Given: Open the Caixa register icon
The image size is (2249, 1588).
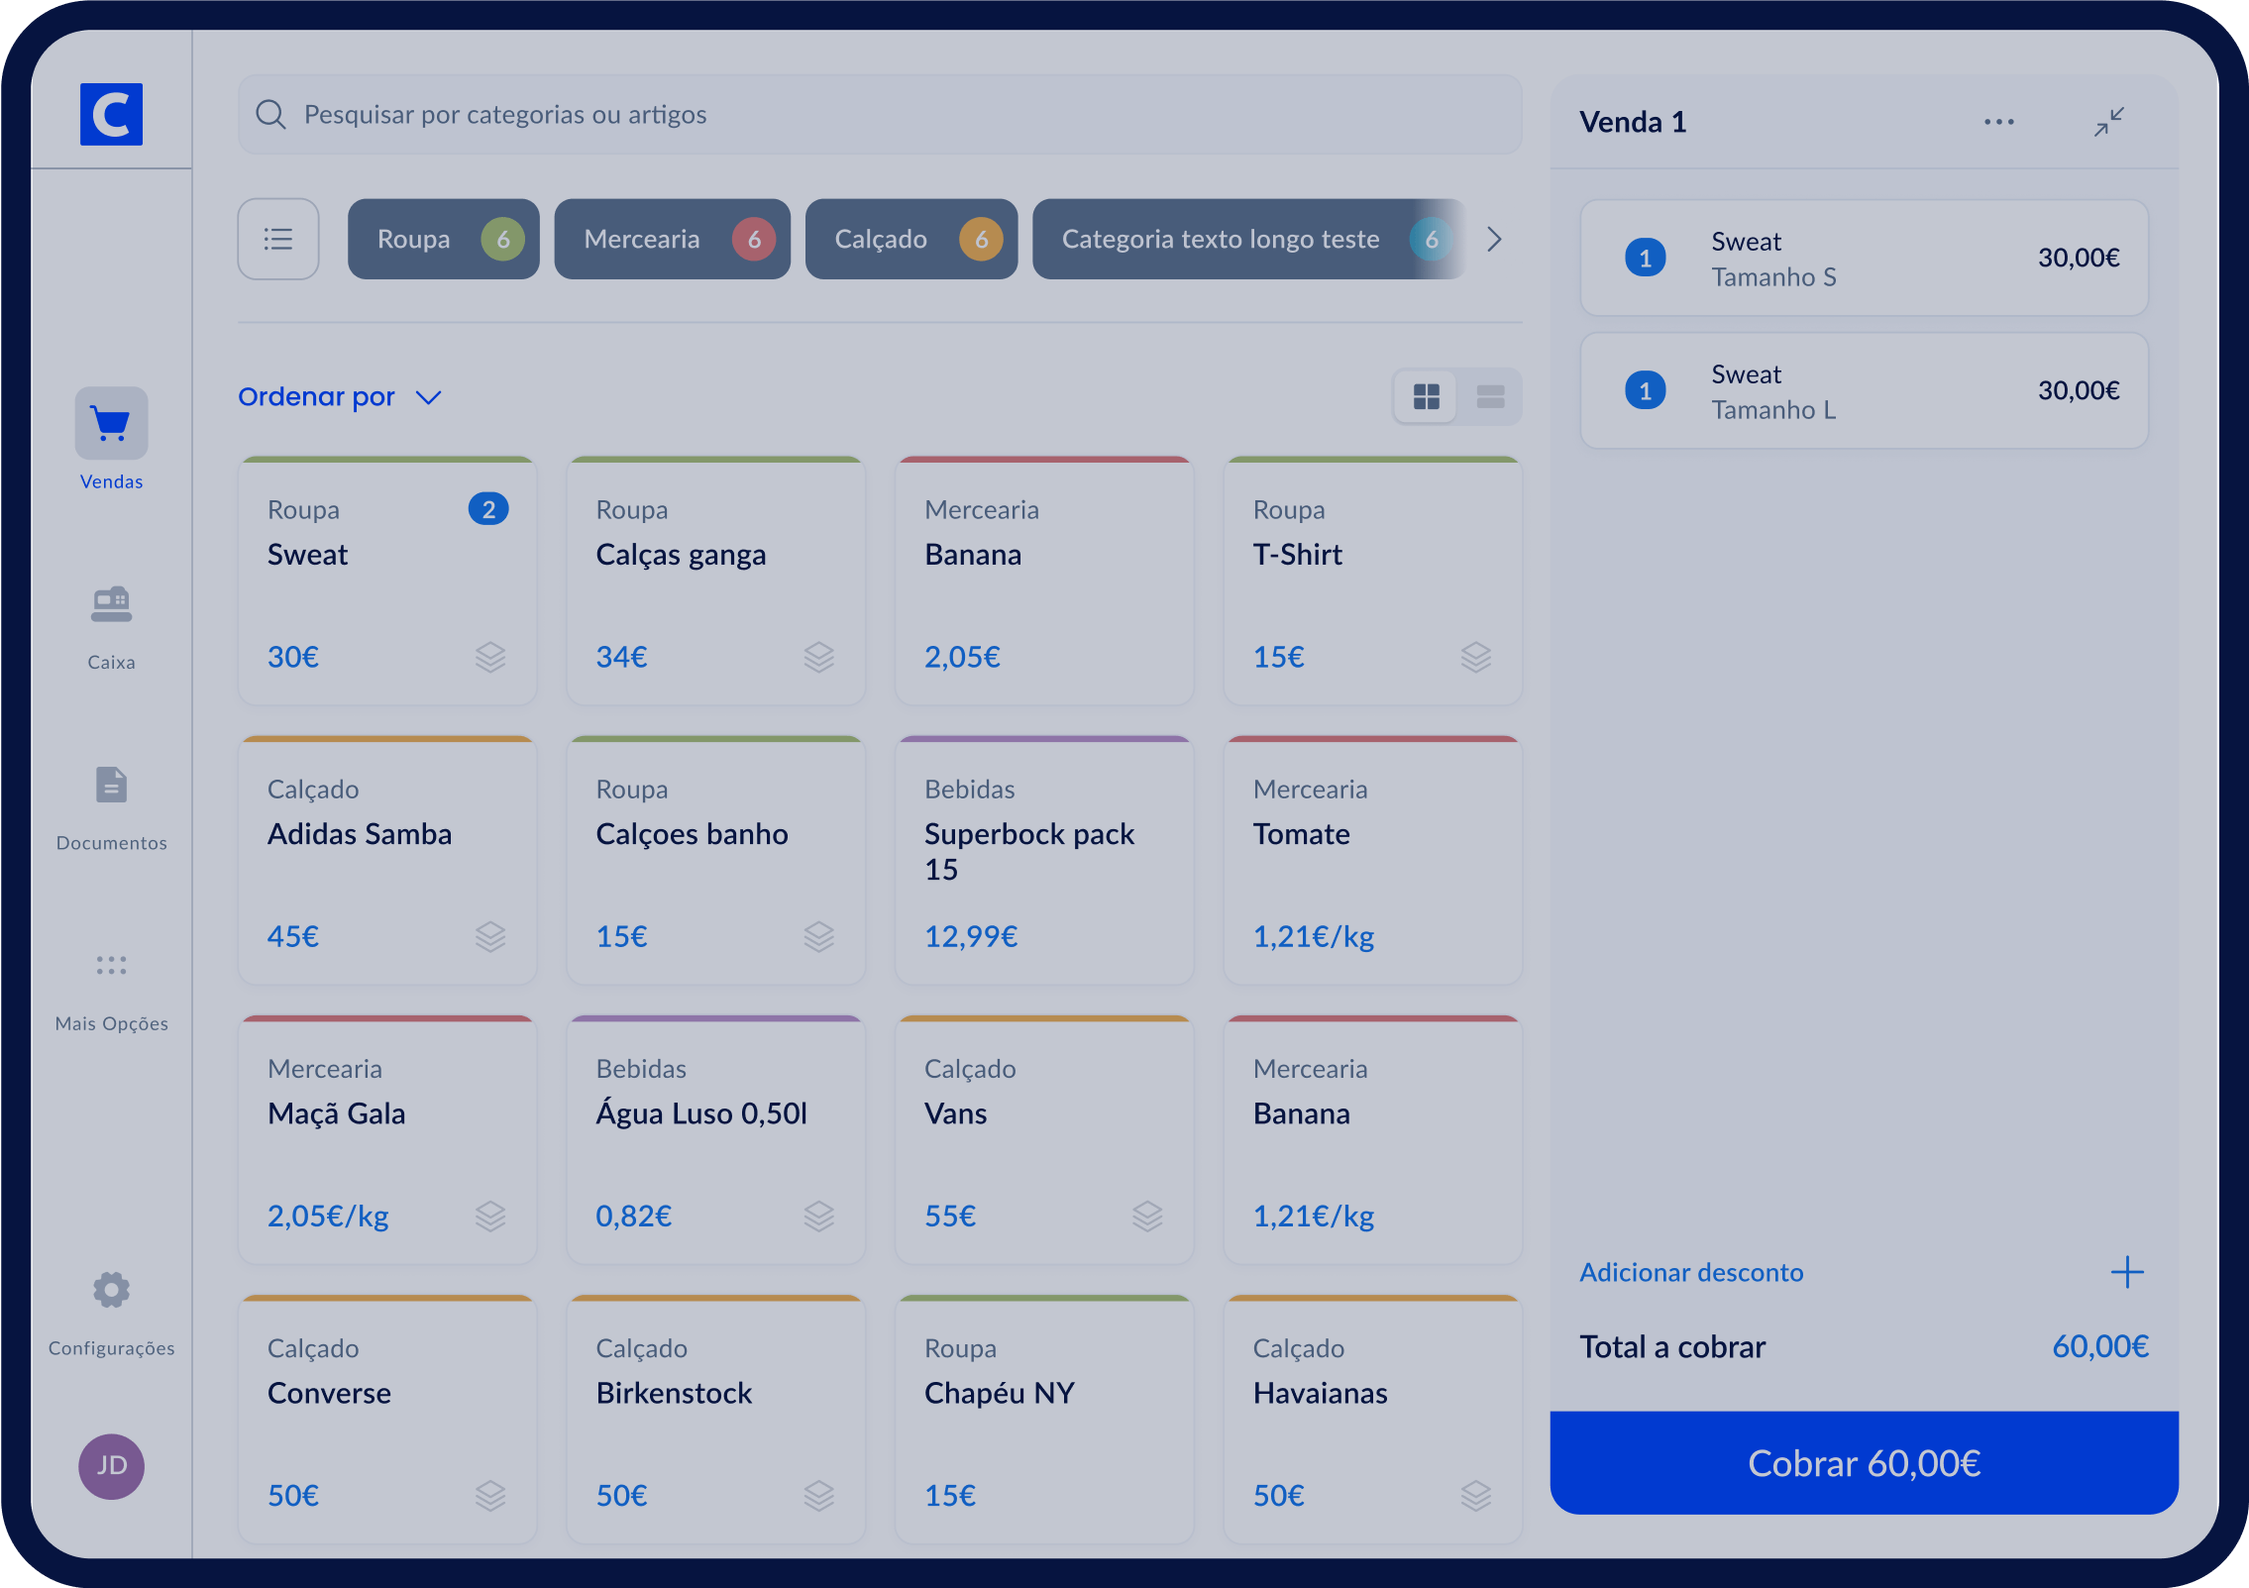Looking at the screenshot, I should (x=111, y=603).
